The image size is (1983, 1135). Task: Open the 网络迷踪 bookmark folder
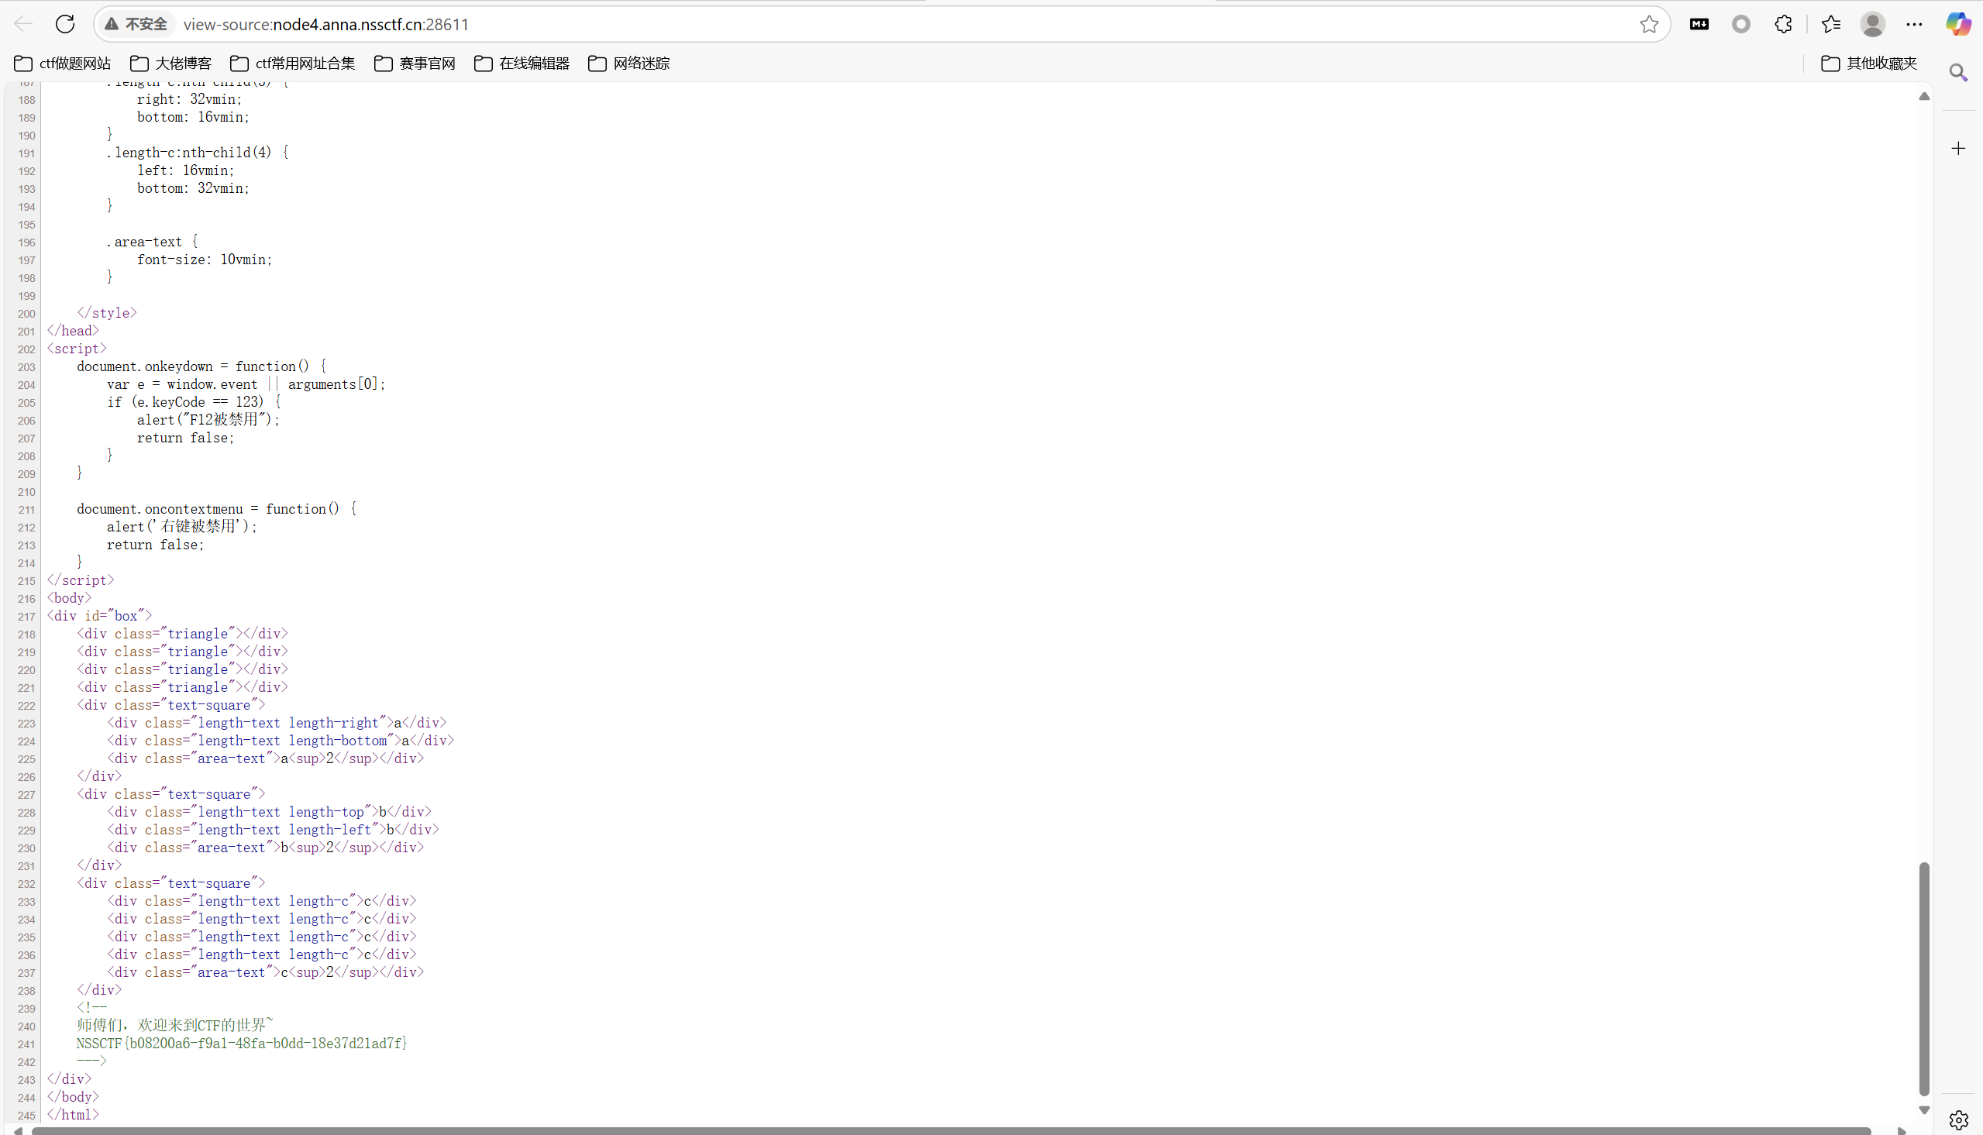pyautogui.click(x=629, y=64)
